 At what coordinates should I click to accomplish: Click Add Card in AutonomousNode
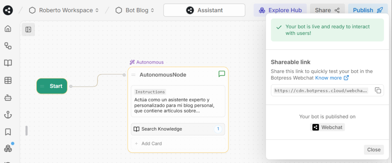(178, 143)
